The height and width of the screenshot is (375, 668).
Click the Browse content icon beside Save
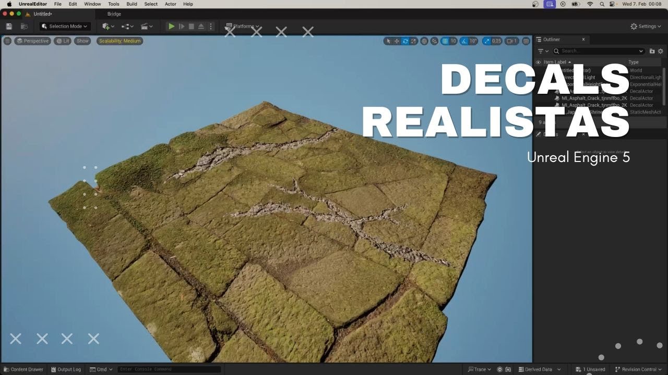(24, 26)
